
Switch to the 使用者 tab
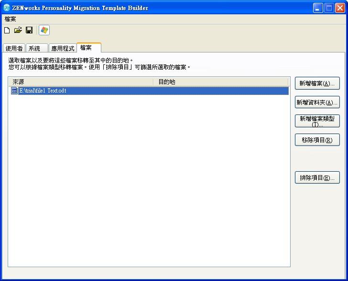(x=14, y=48)
